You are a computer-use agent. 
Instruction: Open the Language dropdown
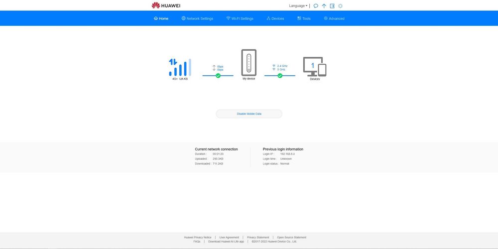click(x=298, y=5)
